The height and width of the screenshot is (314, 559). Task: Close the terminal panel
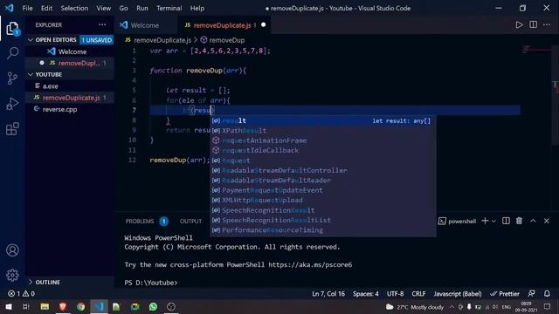tap(547, 221)
